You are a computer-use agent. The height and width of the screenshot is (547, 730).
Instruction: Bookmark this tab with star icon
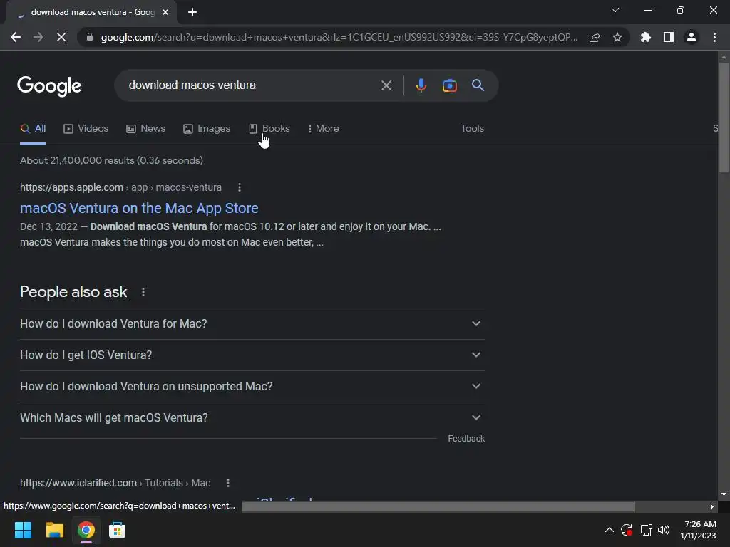click(x=617, y=37)
